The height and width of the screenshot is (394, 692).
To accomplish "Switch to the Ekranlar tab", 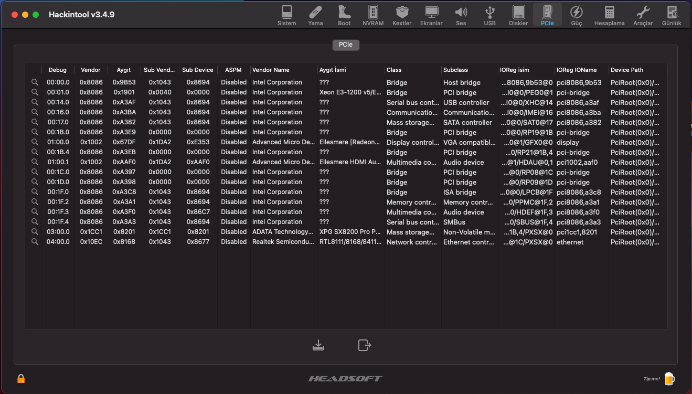I will tap(431, 15).
